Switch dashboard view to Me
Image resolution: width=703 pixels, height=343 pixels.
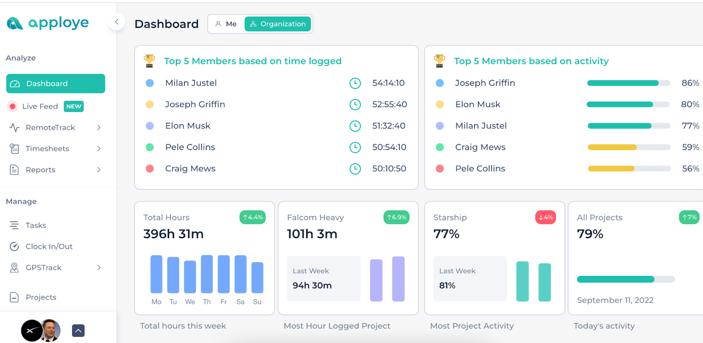coord(226,24)
